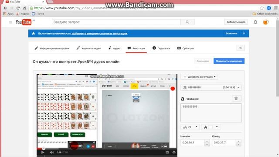Click Применить изменения button
Image resolution: width=279 pixels, height=157 pixels.
[229, 61]
